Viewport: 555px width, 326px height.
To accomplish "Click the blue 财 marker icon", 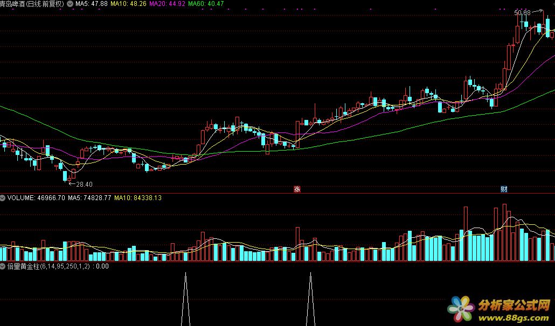I will 504,189.
